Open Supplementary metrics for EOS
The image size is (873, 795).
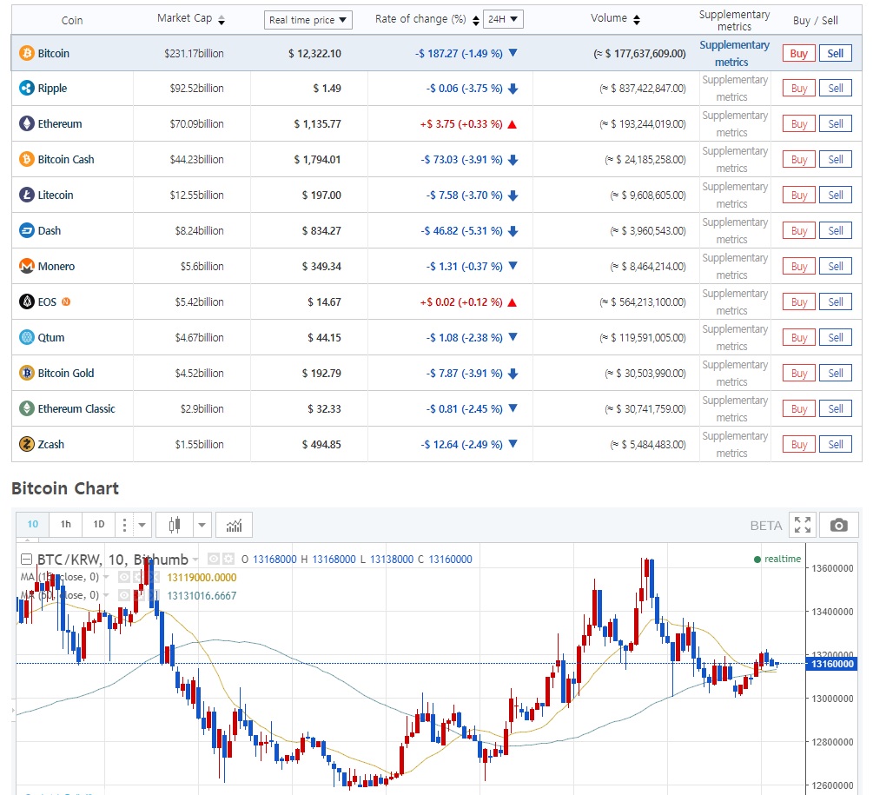point(734,301)
